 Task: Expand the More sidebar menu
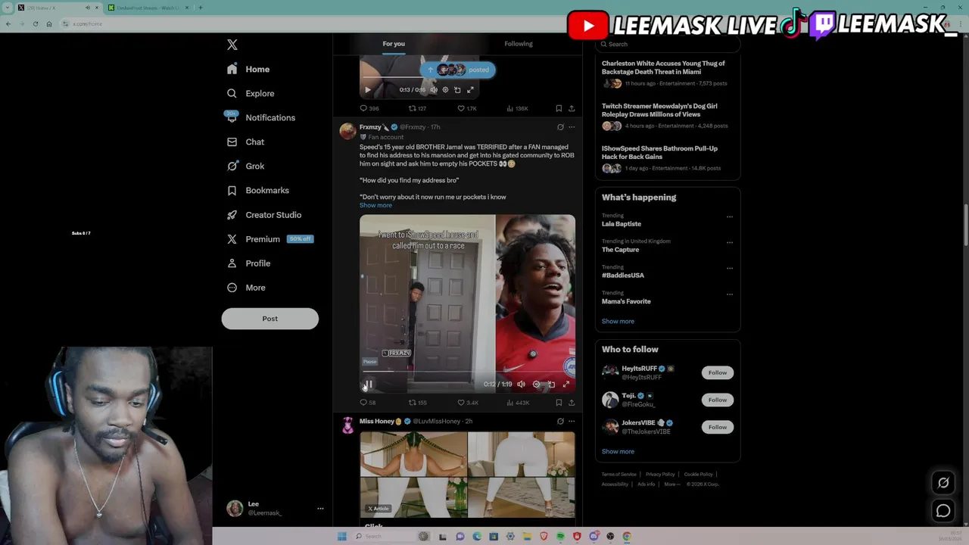tap(246, 287)
